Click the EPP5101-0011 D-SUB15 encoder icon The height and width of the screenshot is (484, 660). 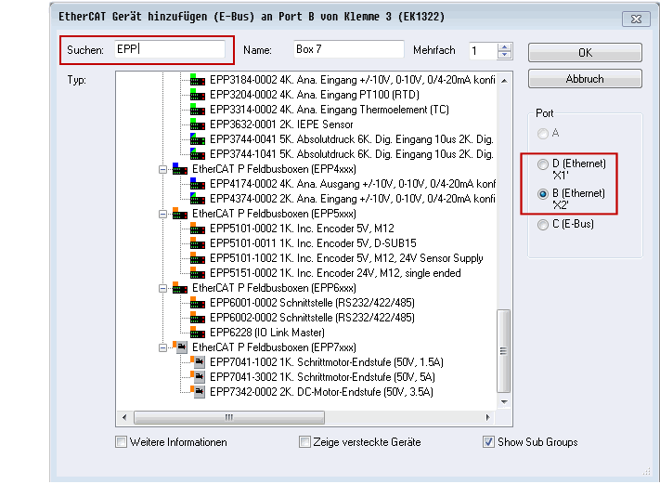(198, 243)
